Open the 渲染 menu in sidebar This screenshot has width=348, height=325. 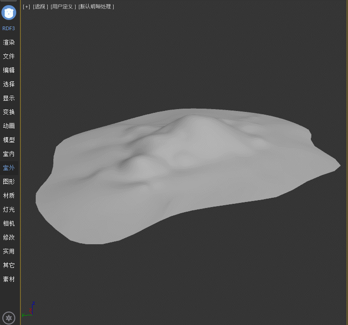tap(9, 42)
